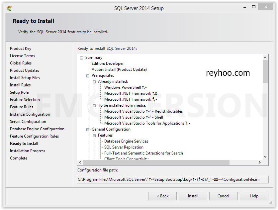Select the Microsoft .NET Framework ۴,۰ row
This screenshot has height=210, width=278.
(131, 99)
